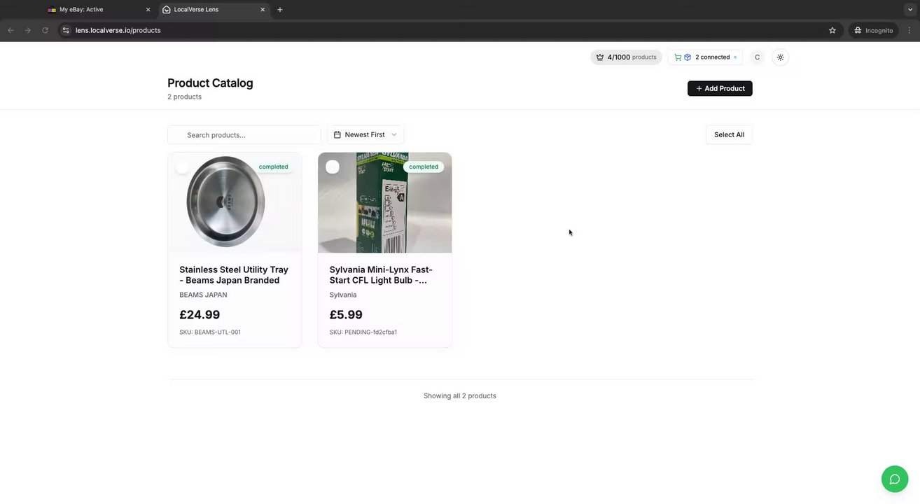Viewport: 920px width, 504px height.
Task: Click the Sylvania Mini-Lynx Fast-Start title
Action: pyautogui.click(x=382, y=274)
